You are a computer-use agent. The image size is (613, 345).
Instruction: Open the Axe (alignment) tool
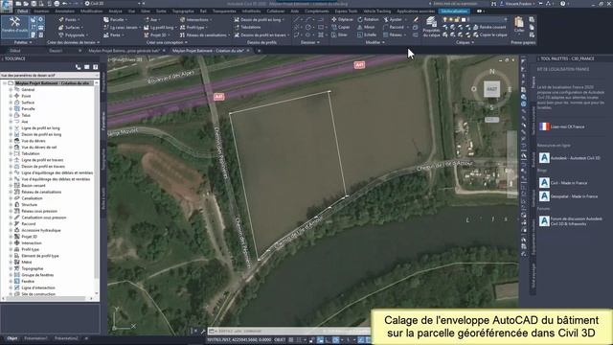click(x=152, y=19)
